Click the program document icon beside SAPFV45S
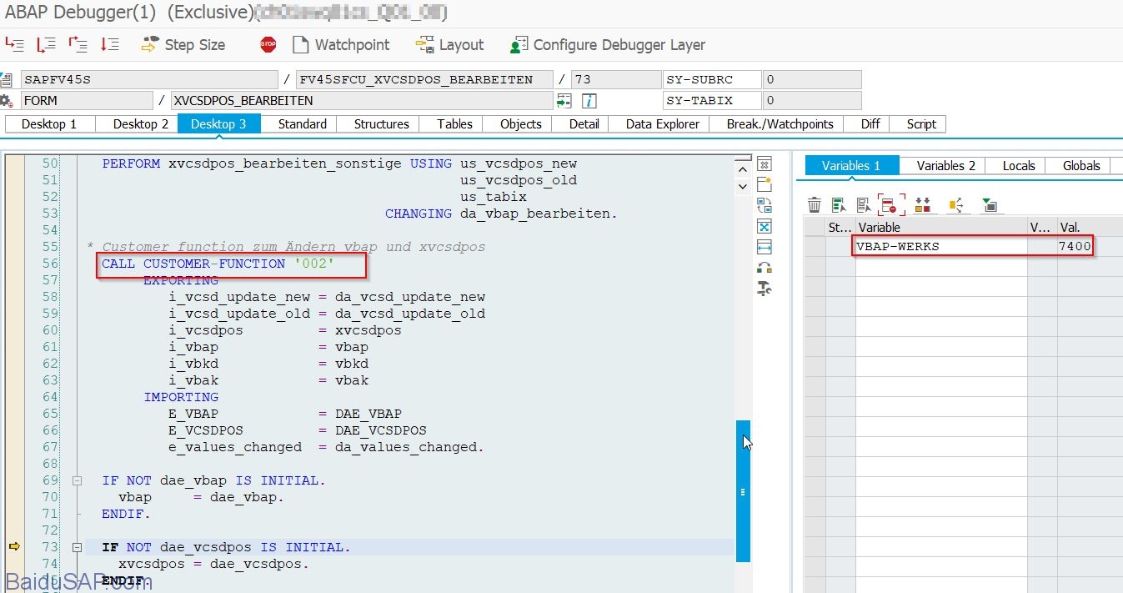The image size is (1123, 593). (7, 80)
